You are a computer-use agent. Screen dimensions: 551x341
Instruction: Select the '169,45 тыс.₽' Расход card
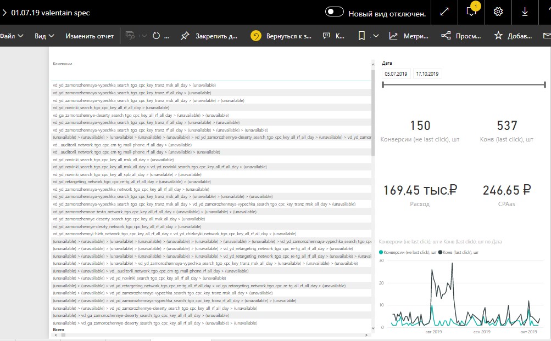coord(420,195)
